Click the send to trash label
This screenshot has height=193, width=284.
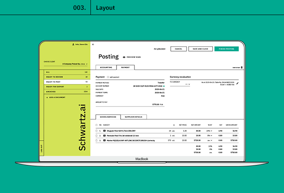(236, 67)
